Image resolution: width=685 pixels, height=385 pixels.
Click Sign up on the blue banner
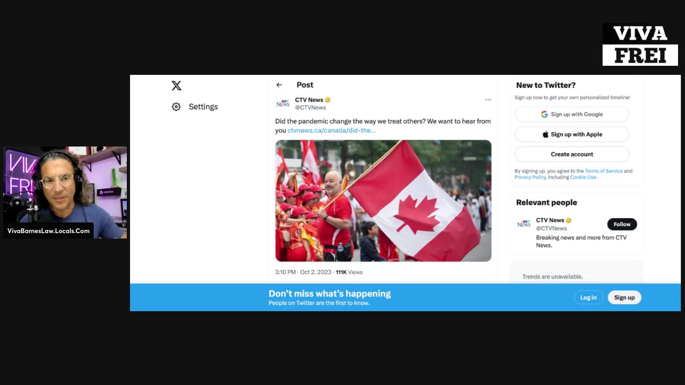click(624, 298)
